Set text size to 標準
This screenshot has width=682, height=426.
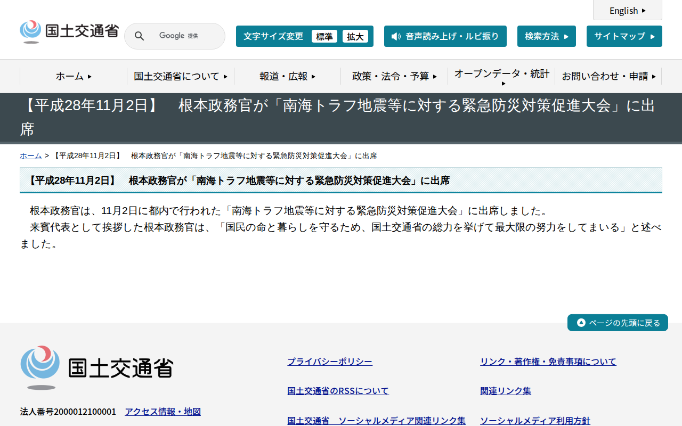(324, 36)
